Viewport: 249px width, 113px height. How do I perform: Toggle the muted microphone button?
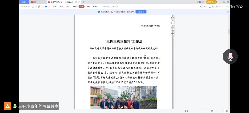click(x=230, y=56)
